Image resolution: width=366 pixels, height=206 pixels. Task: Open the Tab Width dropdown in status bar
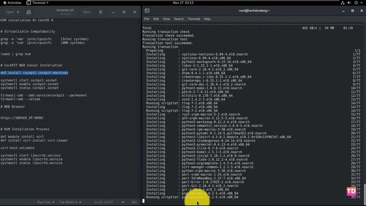click(70, 202)
